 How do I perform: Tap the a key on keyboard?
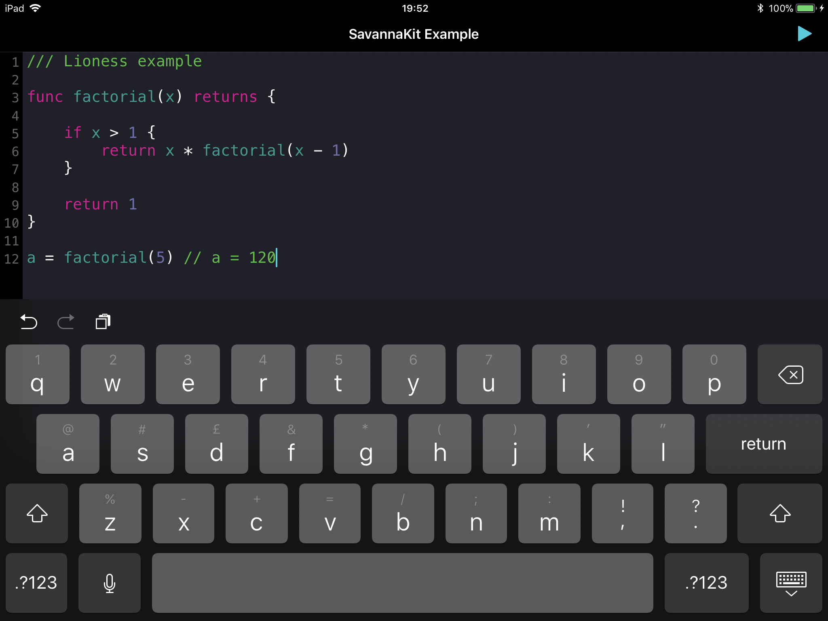tap(68, 444)
